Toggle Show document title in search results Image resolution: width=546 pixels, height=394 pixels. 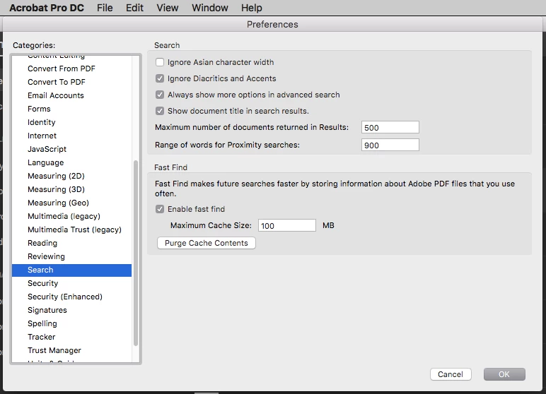[160, 111]
